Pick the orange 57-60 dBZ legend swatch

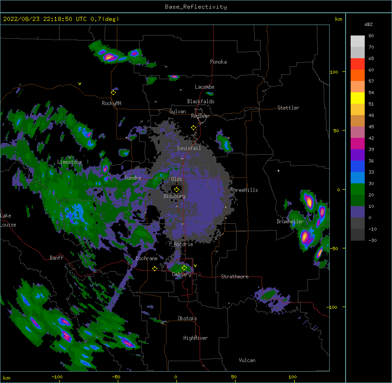point(357,75)
